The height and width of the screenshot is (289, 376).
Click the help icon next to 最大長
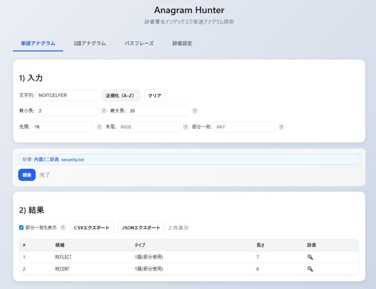[x=195, y=111]
